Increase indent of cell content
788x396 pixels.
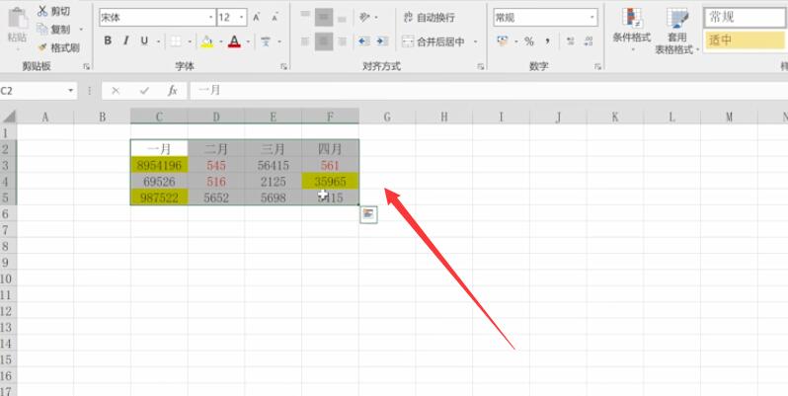click(382, 41)
